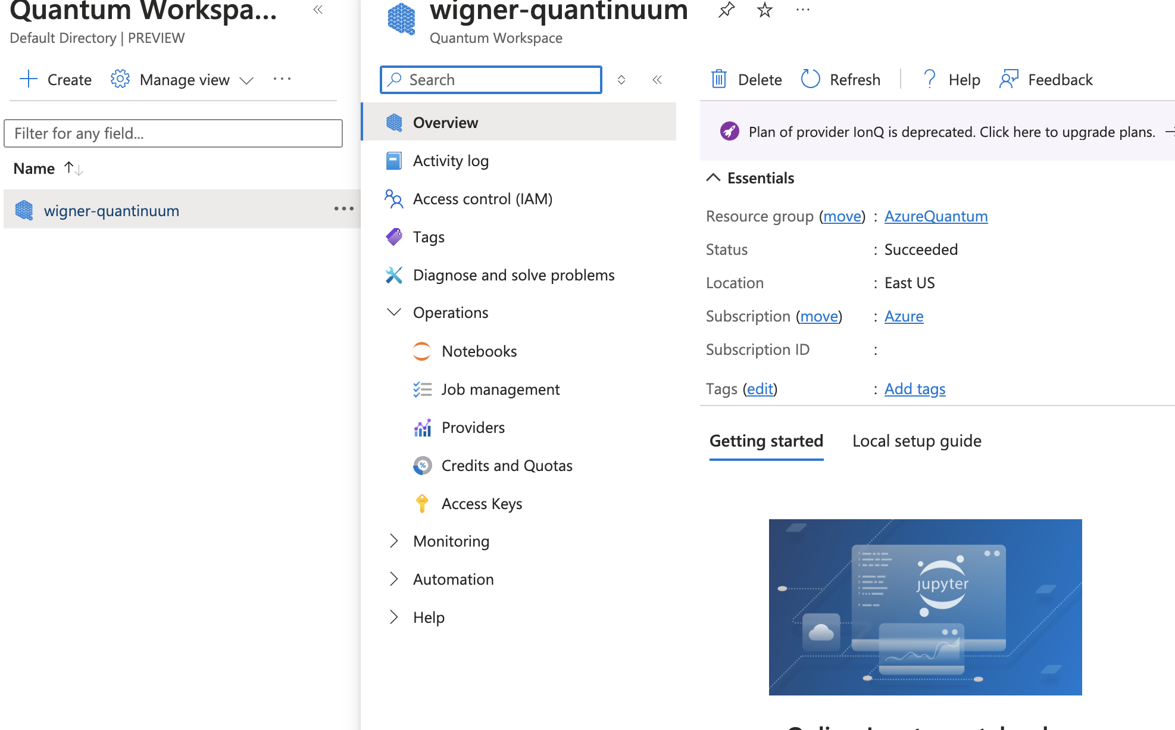Select the Overview menu item
Image resolution: width=1175 pixels, height=730 pixels.
click(x=445, y=122)
